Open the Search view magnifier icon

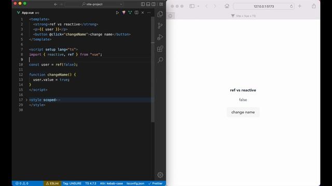160,60
